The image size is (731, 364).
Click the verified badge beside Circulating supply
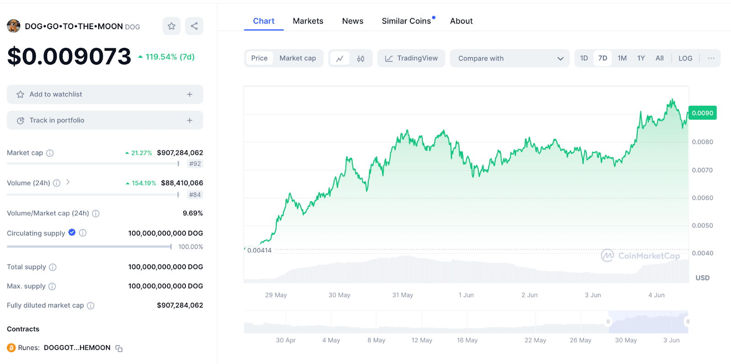click(x=72, y=232)
